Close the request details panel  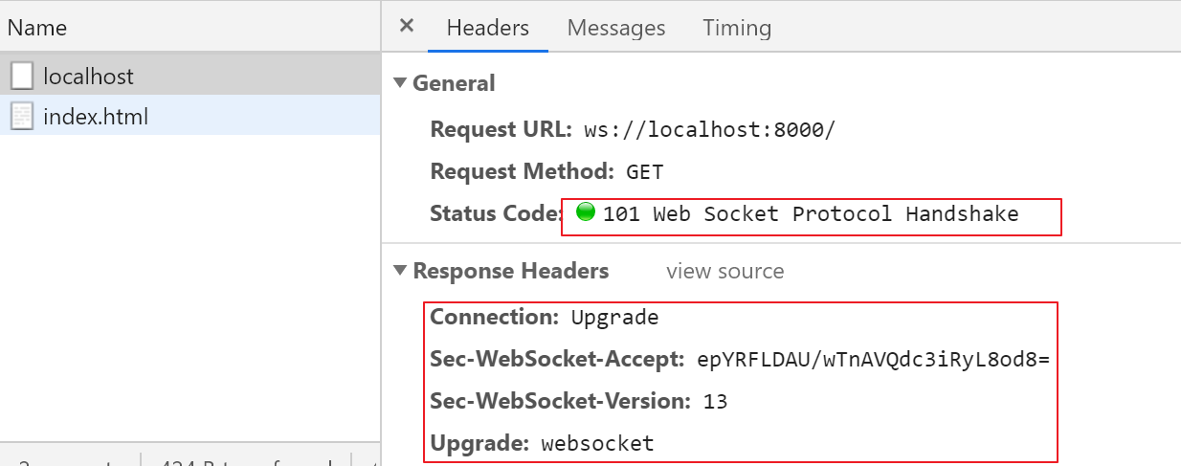pyautogui.click(x=407, y=26)
